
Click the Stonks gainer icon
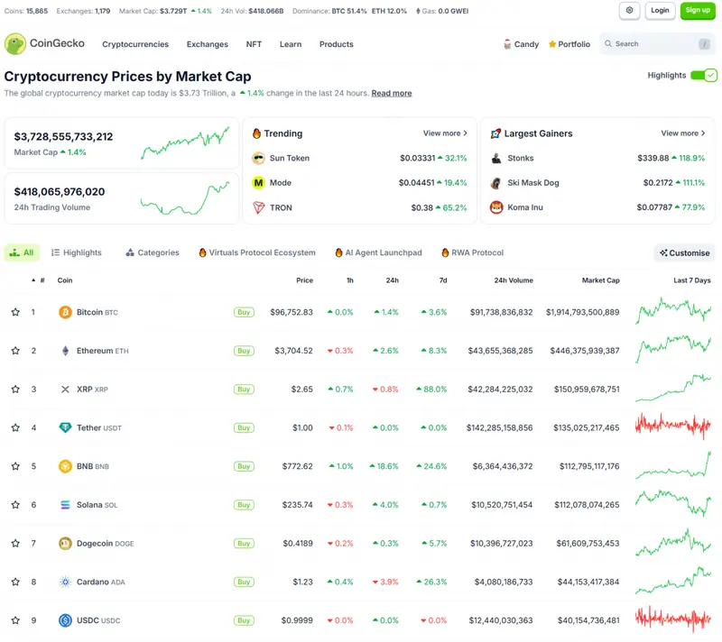(496, 158)
